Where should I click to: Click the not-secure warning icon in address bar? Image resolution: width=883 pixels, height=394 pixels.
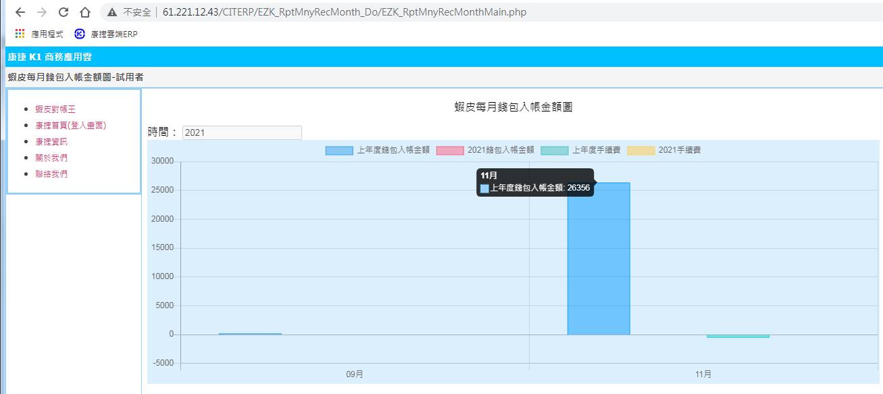click(x=112, y=12)
